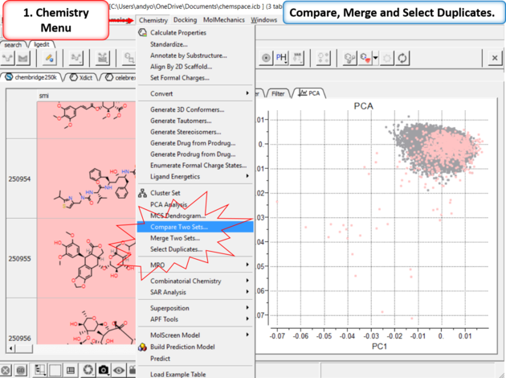Viewport: 506px width, 378px height.
Task: Switch to the Filter tab
Action: click(x=277, y=93)
